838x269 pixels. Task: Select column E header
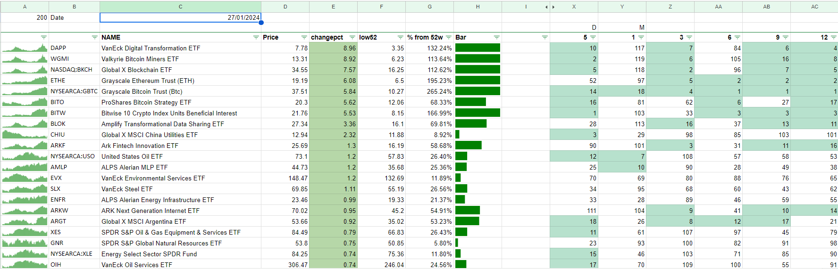pyautogui.click(x=333, y=7)
